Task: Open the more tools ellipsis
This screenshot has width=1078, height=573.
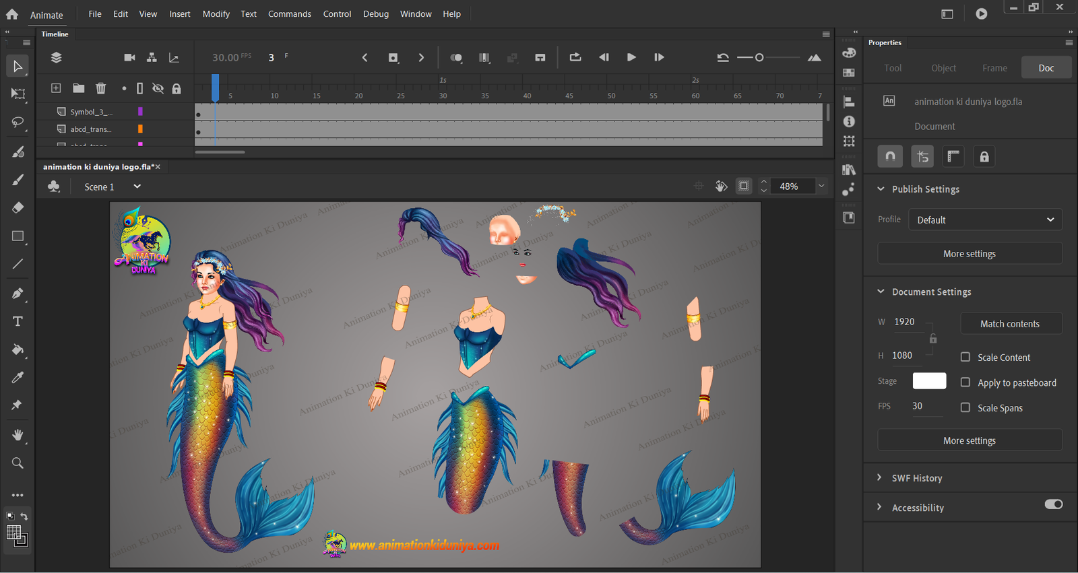Action: pyautogui.click(x=18, y=495)
